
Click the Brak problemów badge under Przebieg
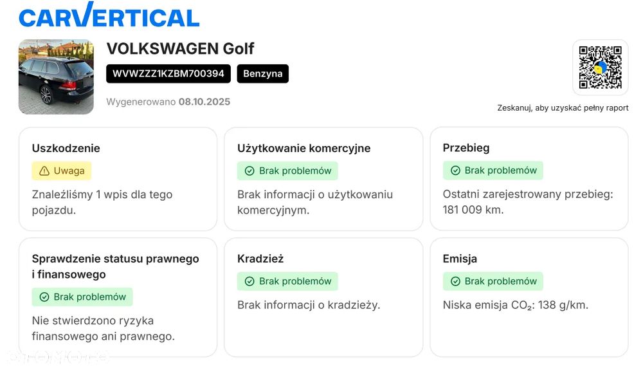pyautogui.click(x=493, y=171)
